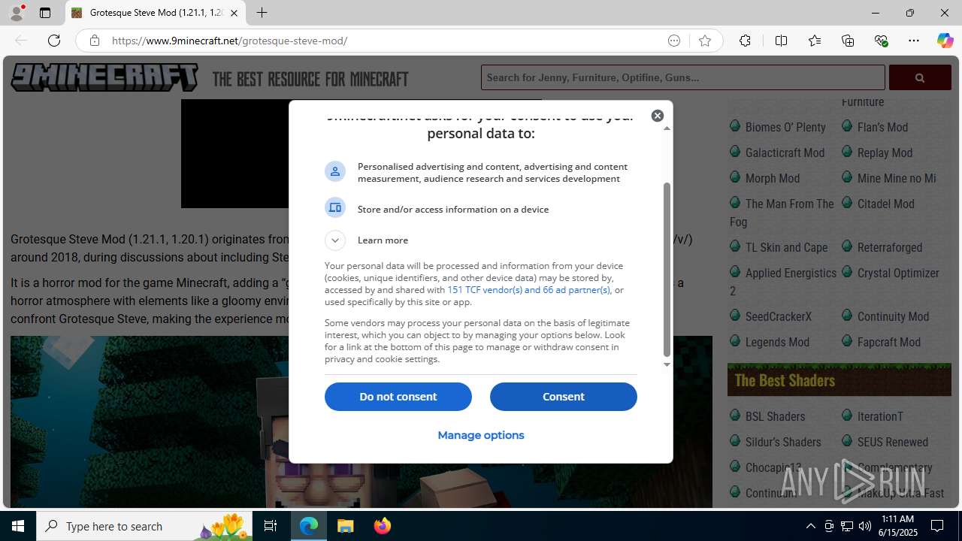Open Replay Mod link
Viewport: 962px width, 541px height.
885,153
